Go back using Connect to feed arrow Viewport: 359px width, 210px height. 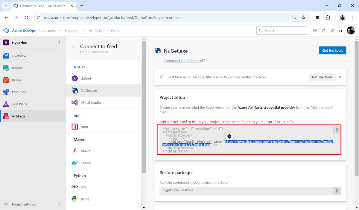point(74,47)
